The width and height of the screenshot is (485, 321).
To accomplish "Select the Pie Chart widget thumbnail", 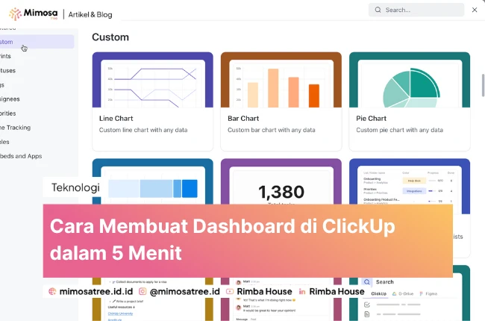I will [410, 80].
